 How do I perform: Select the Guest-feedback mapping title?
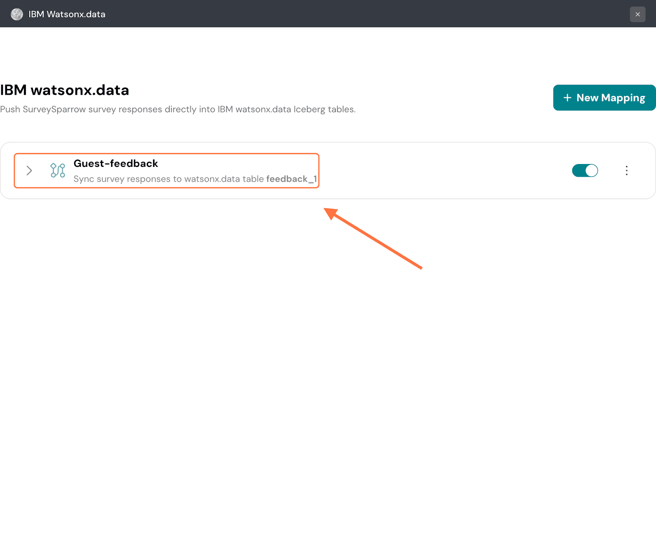tap(116, 164)
